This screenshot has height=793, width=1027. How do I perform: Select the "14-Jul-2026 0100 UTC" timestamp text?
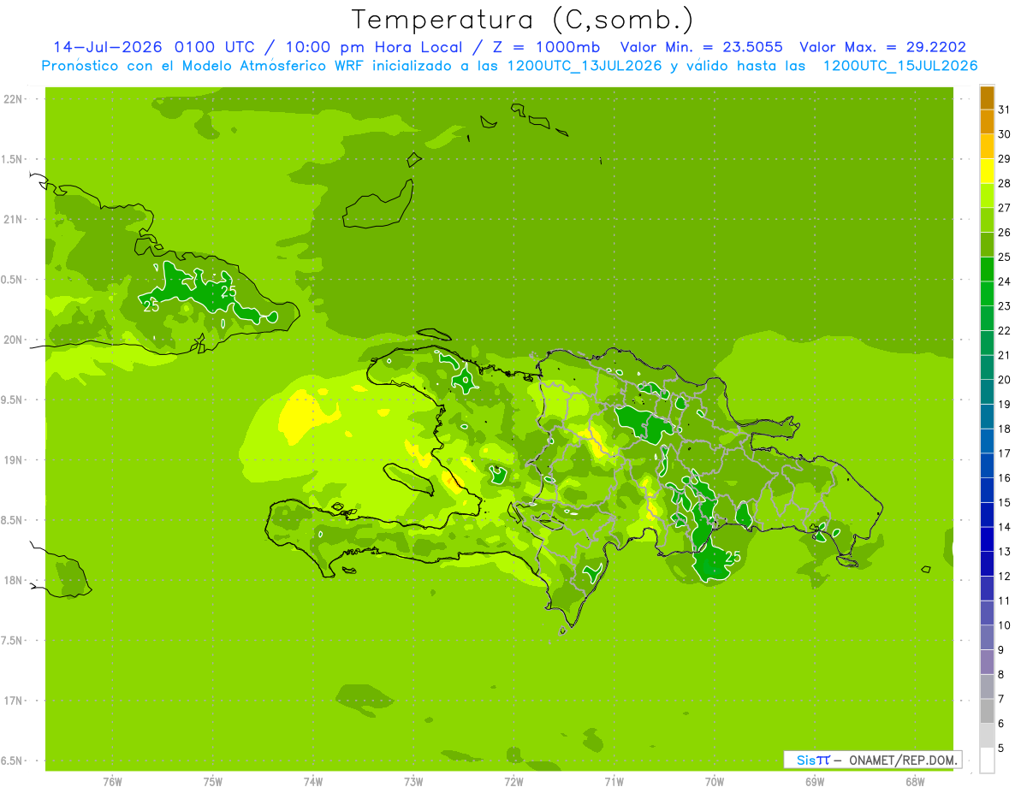click(x=154, y=47)
